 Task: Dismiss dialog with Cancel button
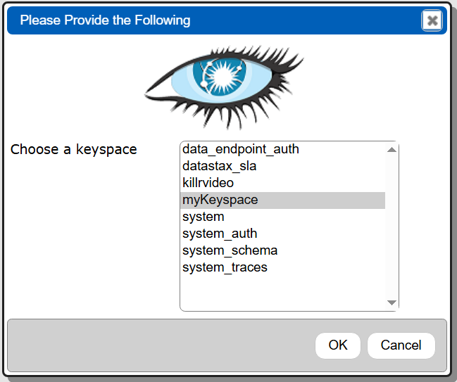401,345
